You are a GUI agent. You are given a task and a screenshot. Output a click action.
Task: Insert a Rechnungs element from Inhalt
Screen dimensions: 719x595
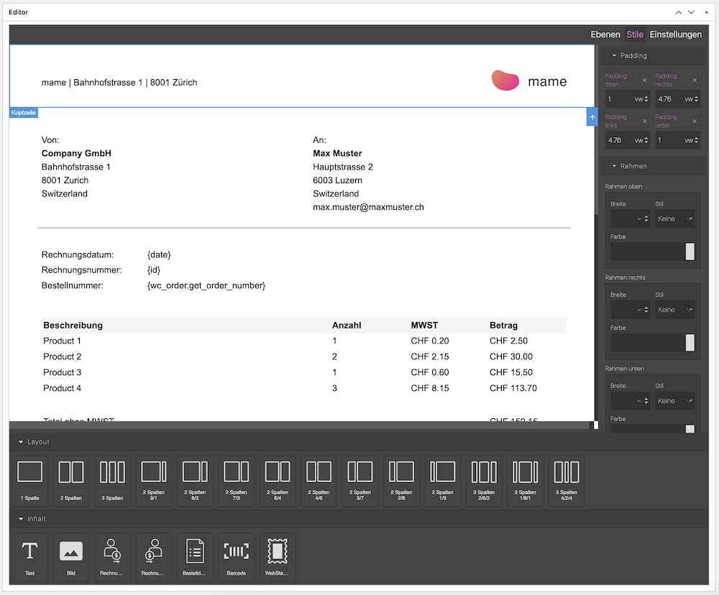click(x=112, y=553)
